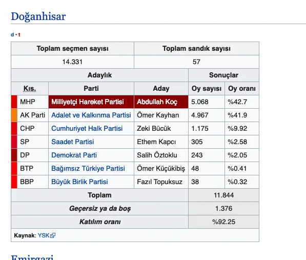Image resolution: width=306 pixels, height=260 pixels.
Task: Follow the Saadet Partisi link
Action: coord(73,142)
